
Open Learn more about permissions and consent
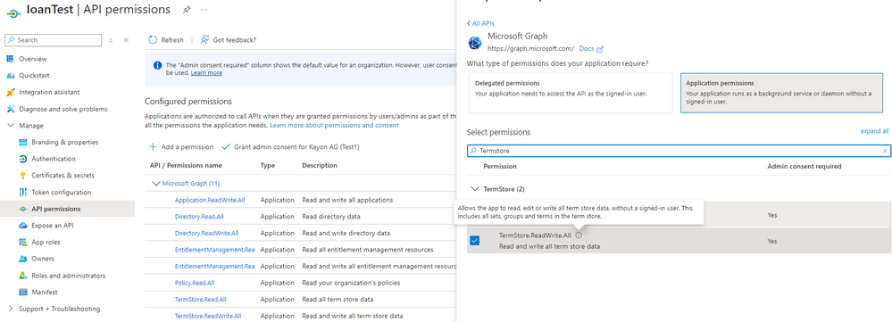[x=334, y=125]
